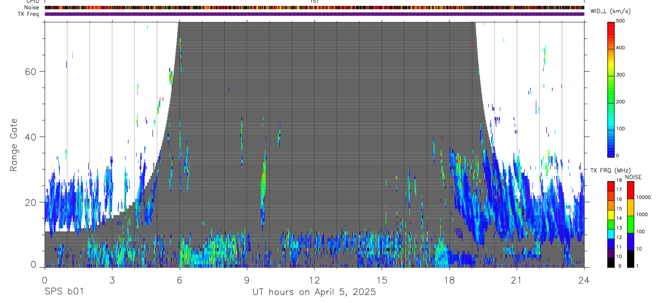The image size is (657, 303).
Task: Click the 24 tick on UT hours axis
Action: (x=584, y=279)
